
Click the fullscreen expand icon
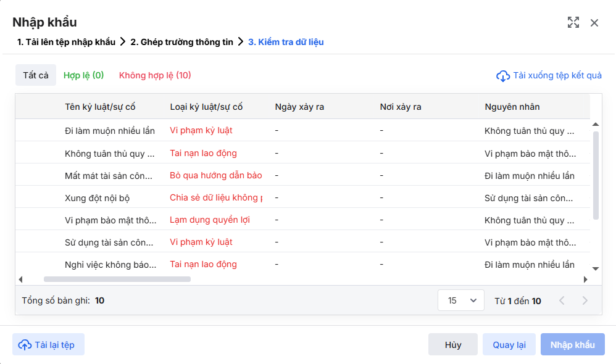pyautogui.click(x=573, y=23)
